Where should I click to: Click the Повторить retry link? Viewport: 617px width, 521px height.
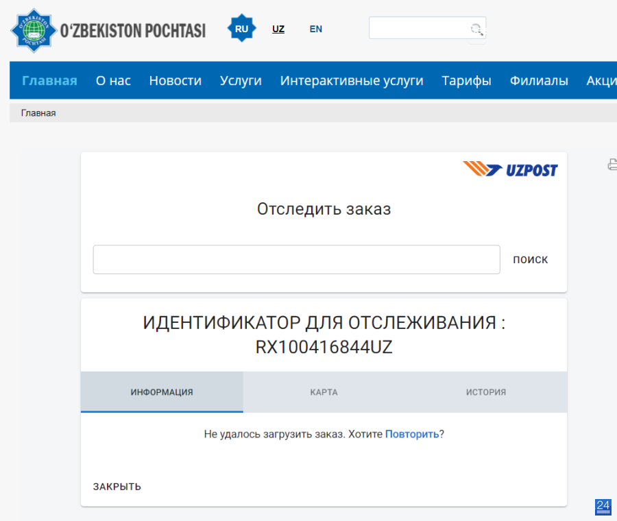coord(411,434)
